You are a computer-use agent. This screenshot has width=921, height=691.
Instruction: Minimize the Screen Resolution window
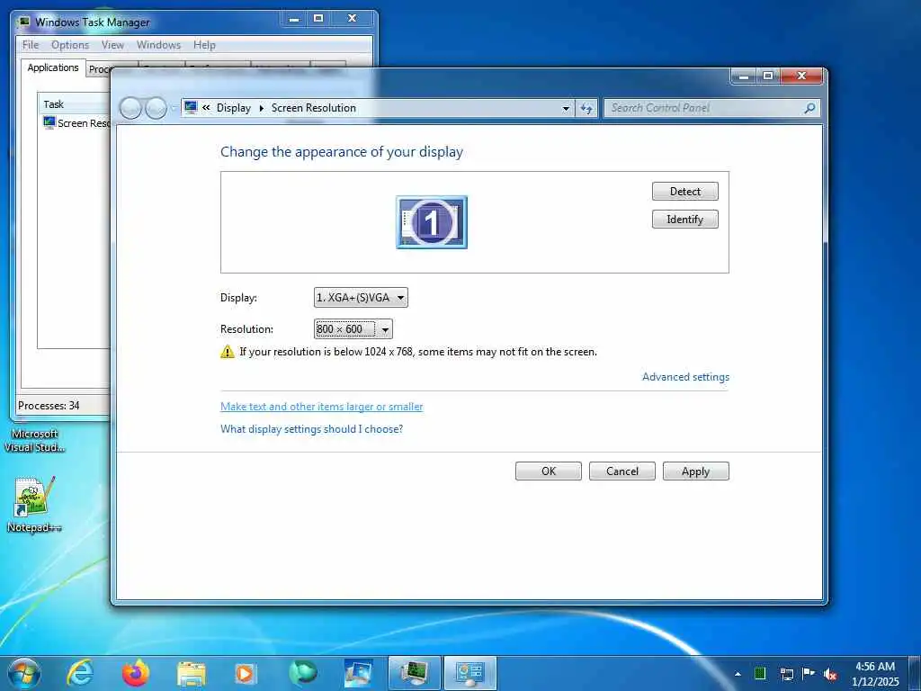coord(744,76)
